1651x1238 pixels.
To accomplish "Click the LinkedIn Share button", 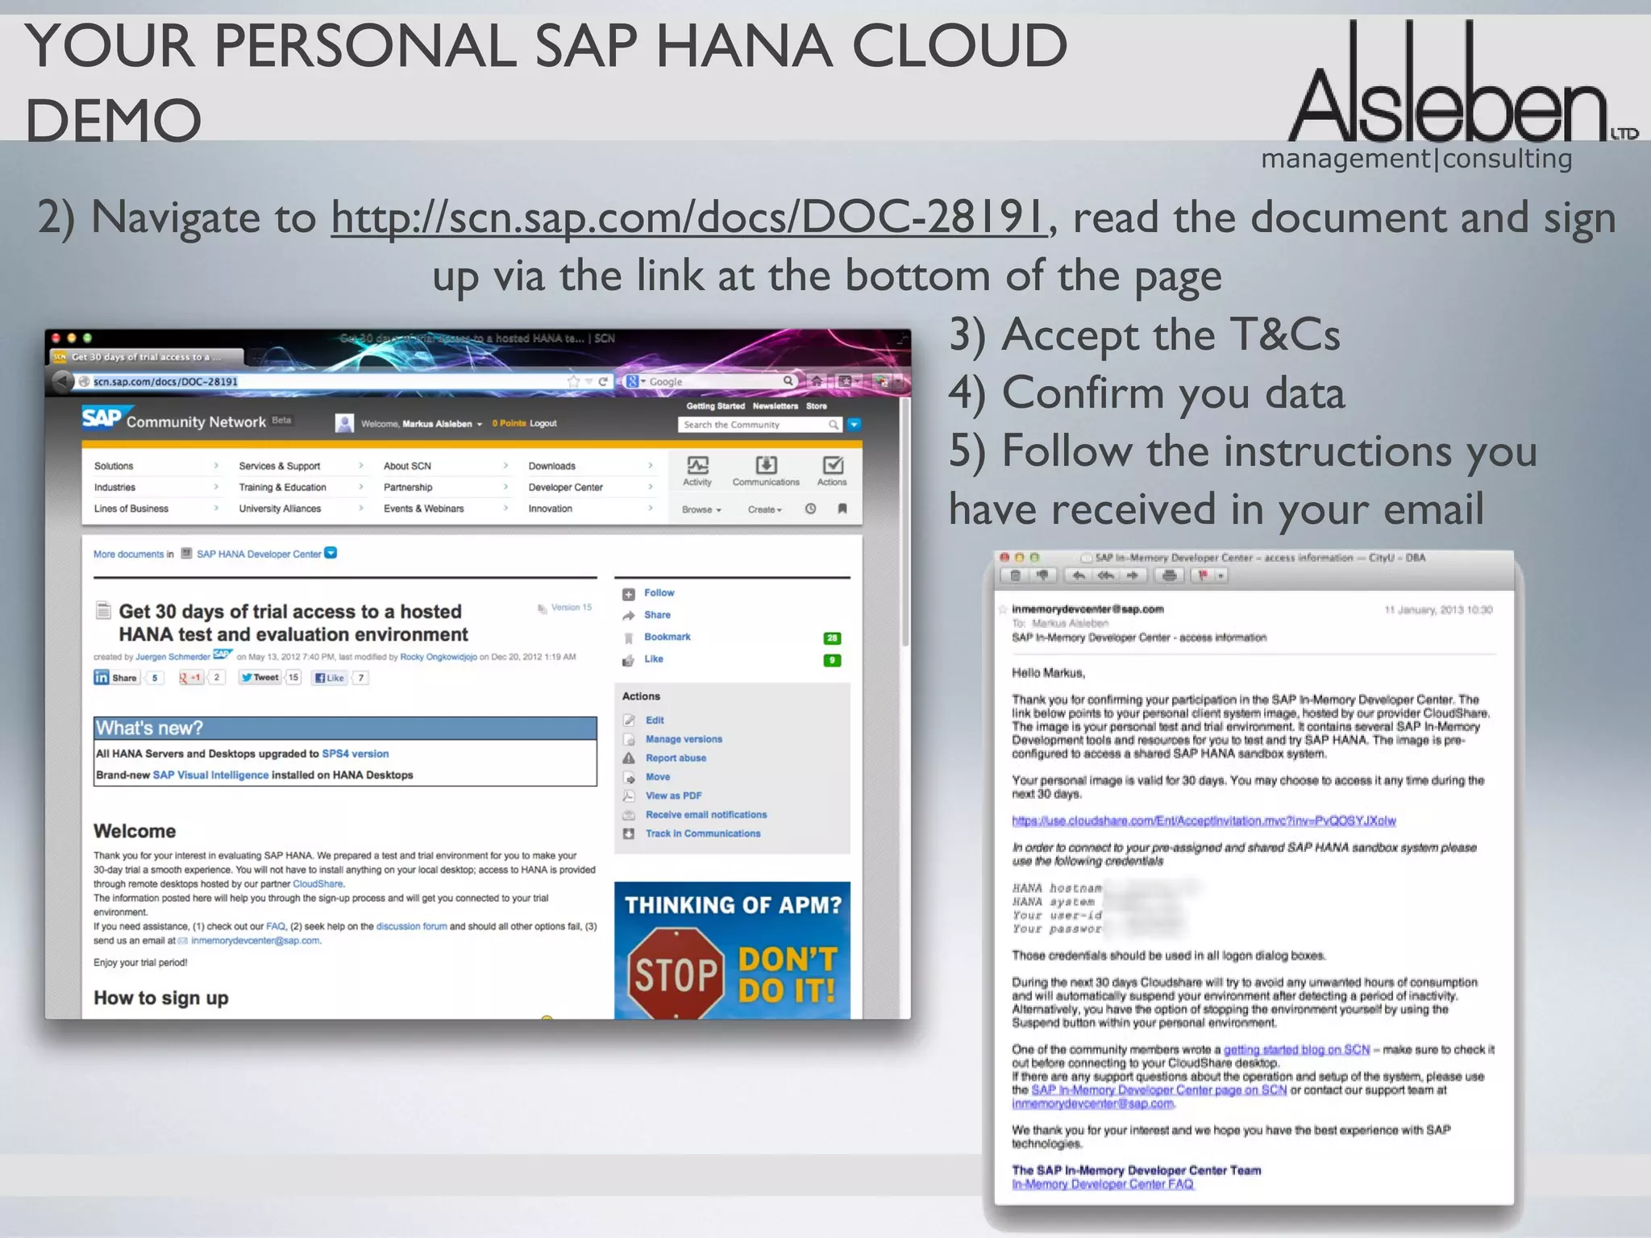I will (x=116, y=678).
